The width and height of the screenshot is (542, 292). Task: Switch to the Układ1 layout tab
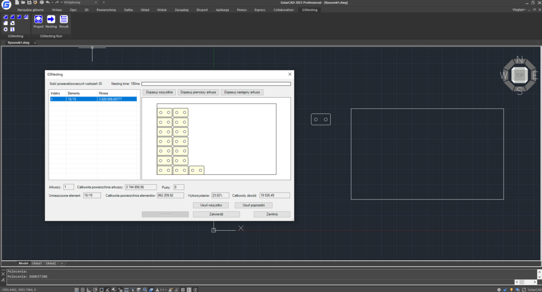(x=37, y=263)
